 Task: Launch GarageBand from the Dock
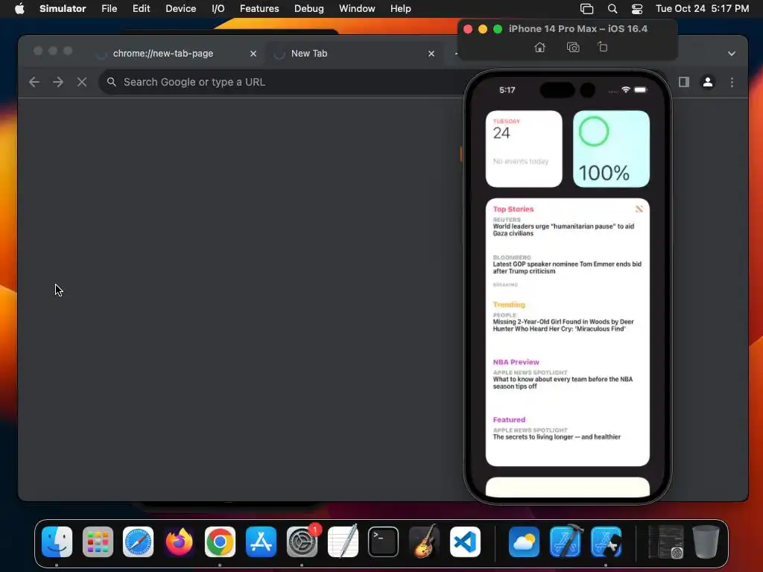click(x=424, y=542)
